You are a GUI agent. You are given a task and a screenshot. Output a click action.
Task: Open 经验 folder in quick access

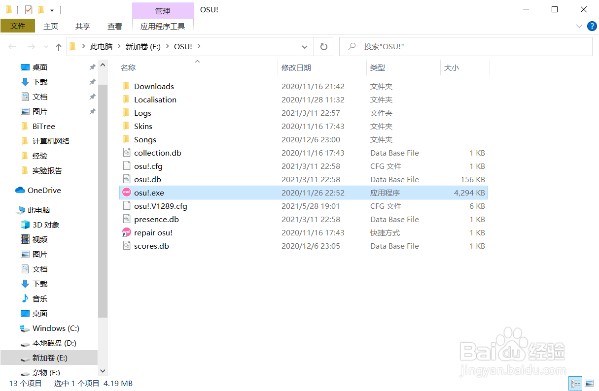pyautogui.click(x=34, y=156)
